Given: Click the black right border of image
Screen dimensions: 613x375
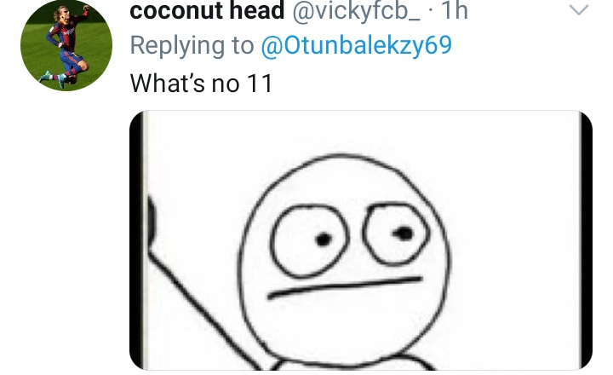Looking at the screenshot, I should (587, 240).
